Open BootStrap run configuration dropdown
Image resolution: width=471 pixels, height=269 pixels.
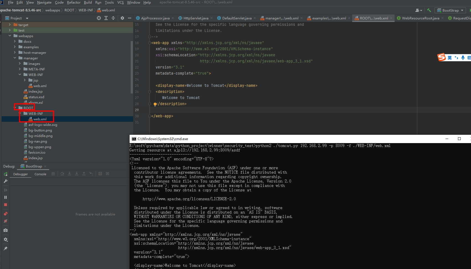point(450,10)
